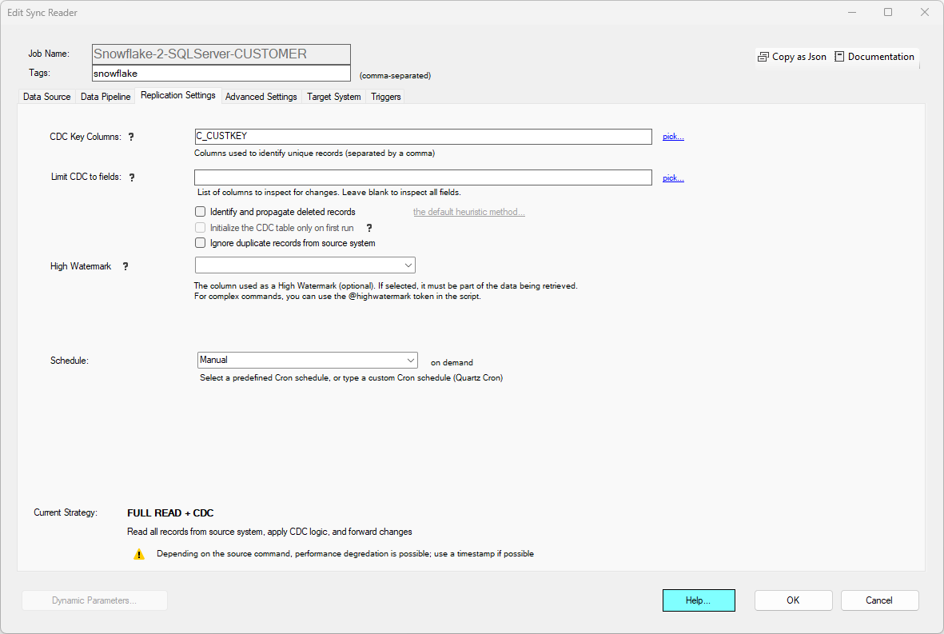Image resolution: width=944 pixels, height=634 pixels.
Task: Click the yellow warning icon
Action: (x=139, y=554)
